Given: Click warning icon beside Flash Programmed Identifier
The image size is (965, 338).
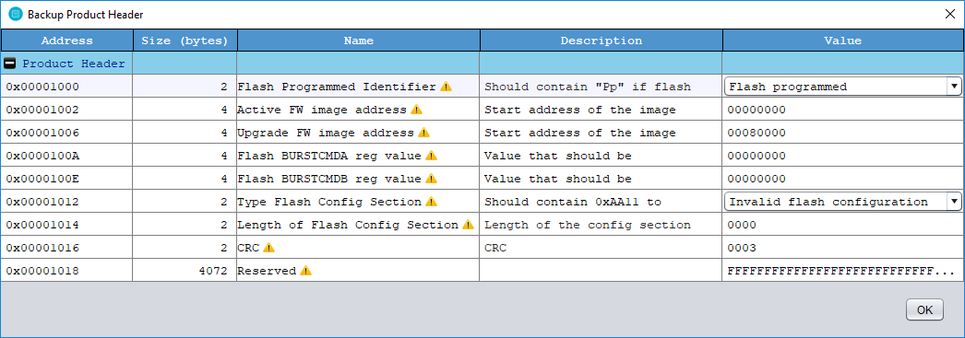Looking at the screenshot, I should tap(447, 87).
